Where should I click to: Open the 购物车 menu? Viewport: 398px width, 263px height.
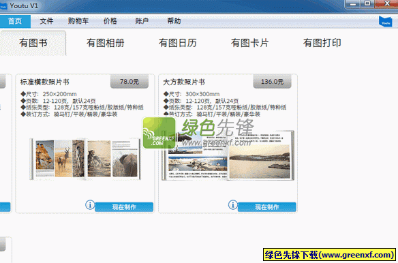(x=78, y=21)
